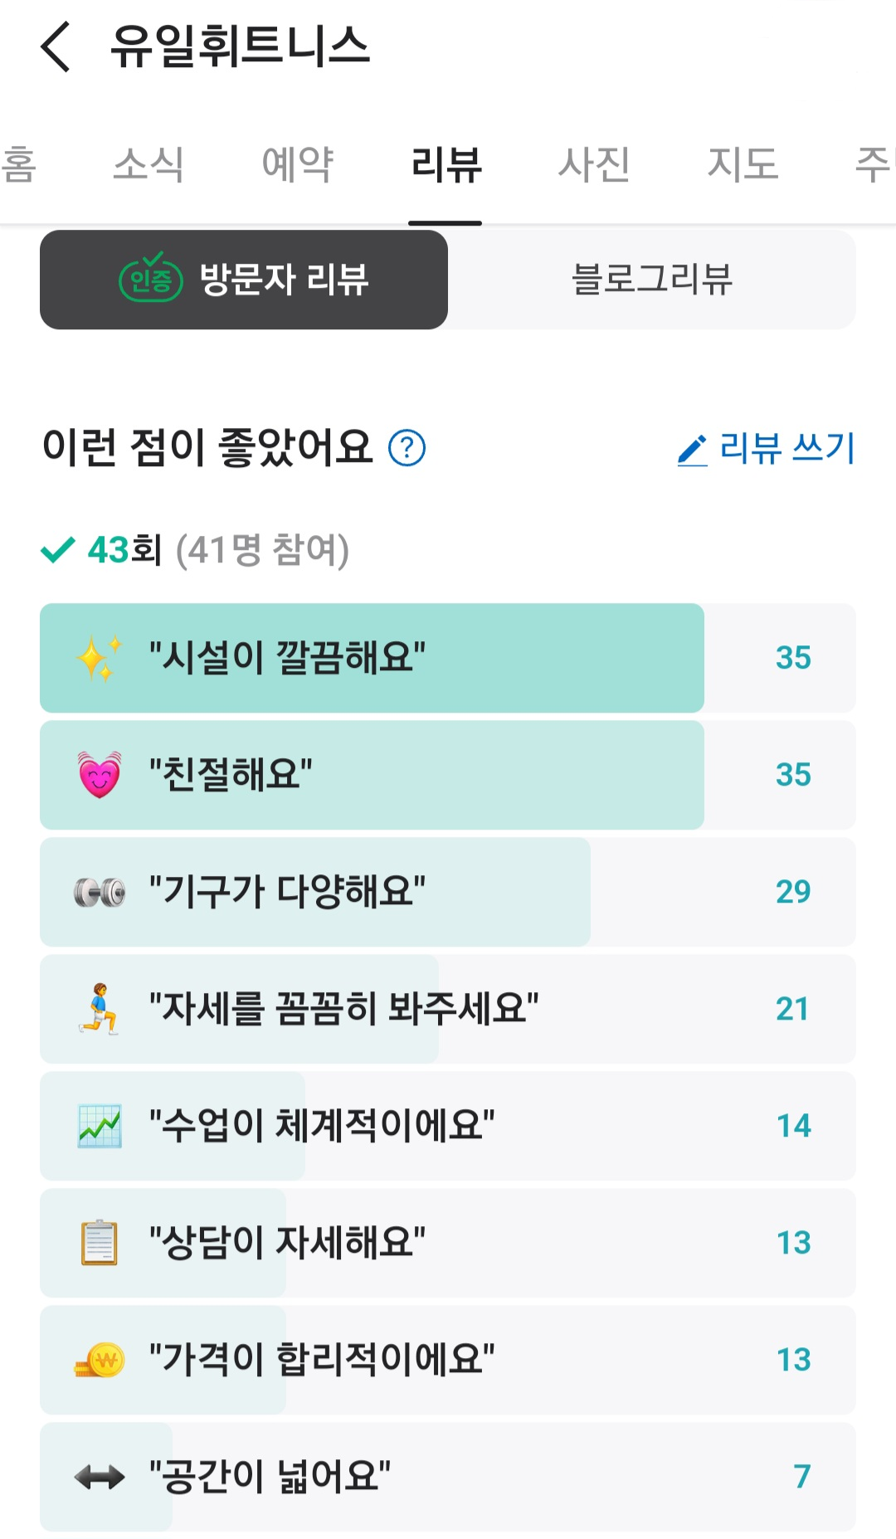Go to the 사진 tab
This screenshot has height=1539, width=896.
pos(593,163)
